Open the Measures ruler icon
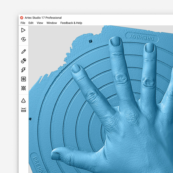 (23, 110)
